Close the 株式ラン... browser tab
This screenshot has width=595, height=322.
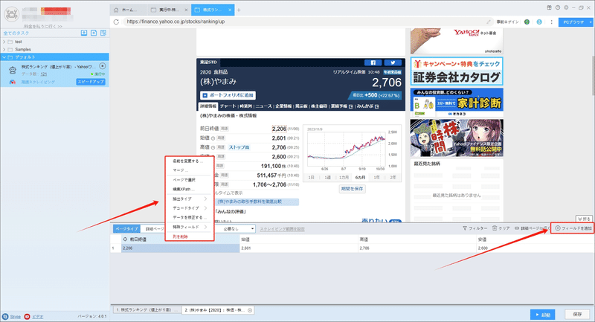(230, 10)
